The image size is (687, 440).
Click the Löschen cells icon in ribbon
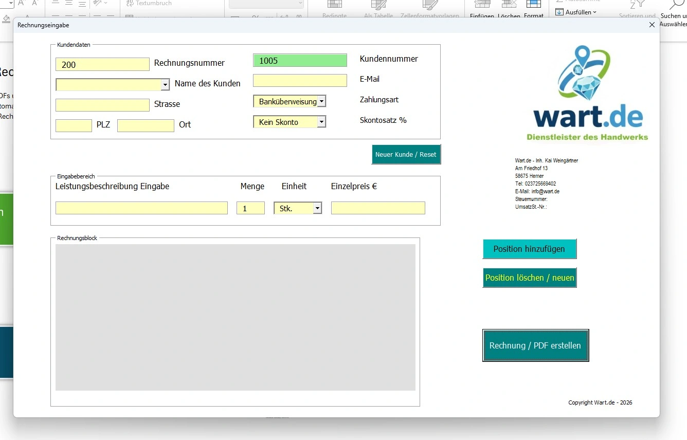509,5
